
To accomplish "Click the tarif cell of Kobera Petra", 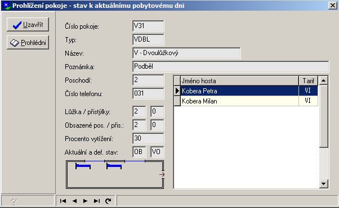I will (308, 91).
